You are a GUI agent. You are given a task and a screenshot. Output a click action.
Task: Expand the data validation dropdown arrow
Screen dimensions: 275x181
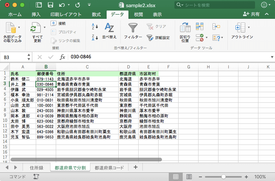(x=206, y=38)
